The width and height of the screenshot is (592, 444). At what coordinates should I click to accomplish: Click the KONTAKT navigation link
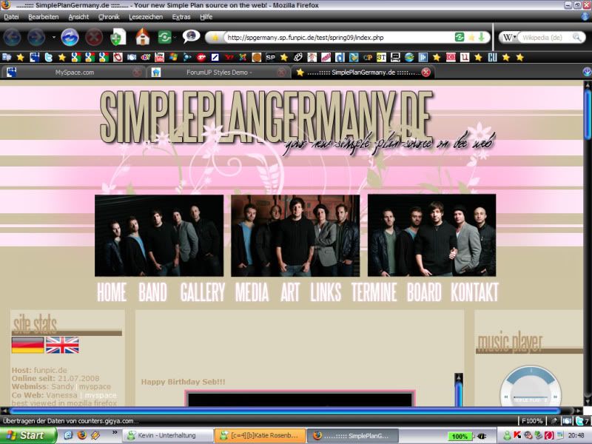(x=474, y=292)
